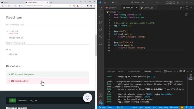Image resolution: width=194 pixels, height=109 pixels.
Task: Switch to the .gitignore editor tab
Action: (x=113, y=8)
